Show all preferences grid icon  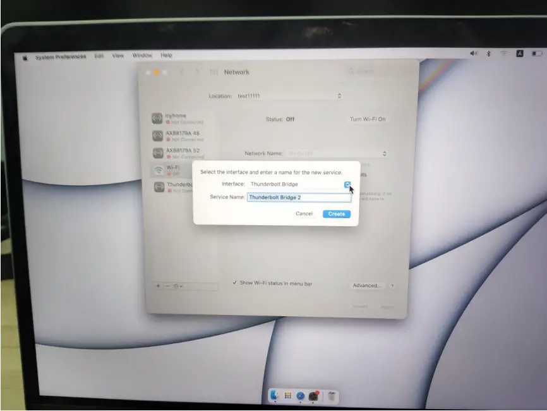[213, 72]
